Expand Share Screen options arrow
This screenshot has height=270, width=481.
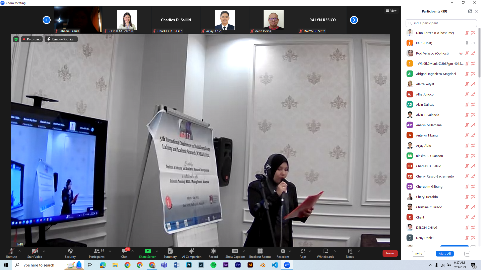point(157,251)
